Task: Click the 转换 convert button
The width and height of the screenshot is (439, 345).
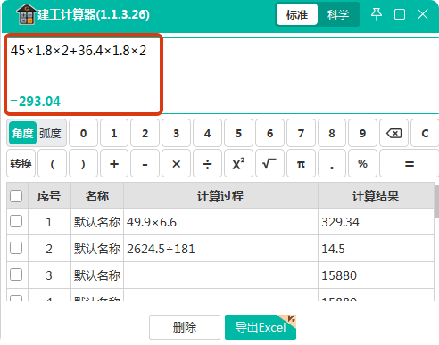Action: click(x=21, y=163)
